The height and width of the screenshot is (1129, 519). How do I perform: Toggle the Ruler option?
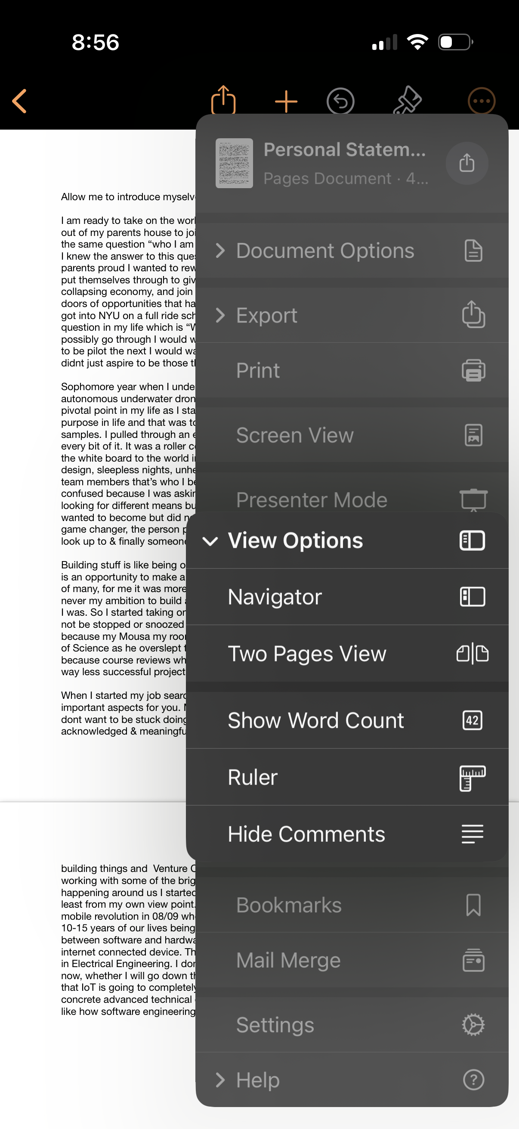click(347, 777)
